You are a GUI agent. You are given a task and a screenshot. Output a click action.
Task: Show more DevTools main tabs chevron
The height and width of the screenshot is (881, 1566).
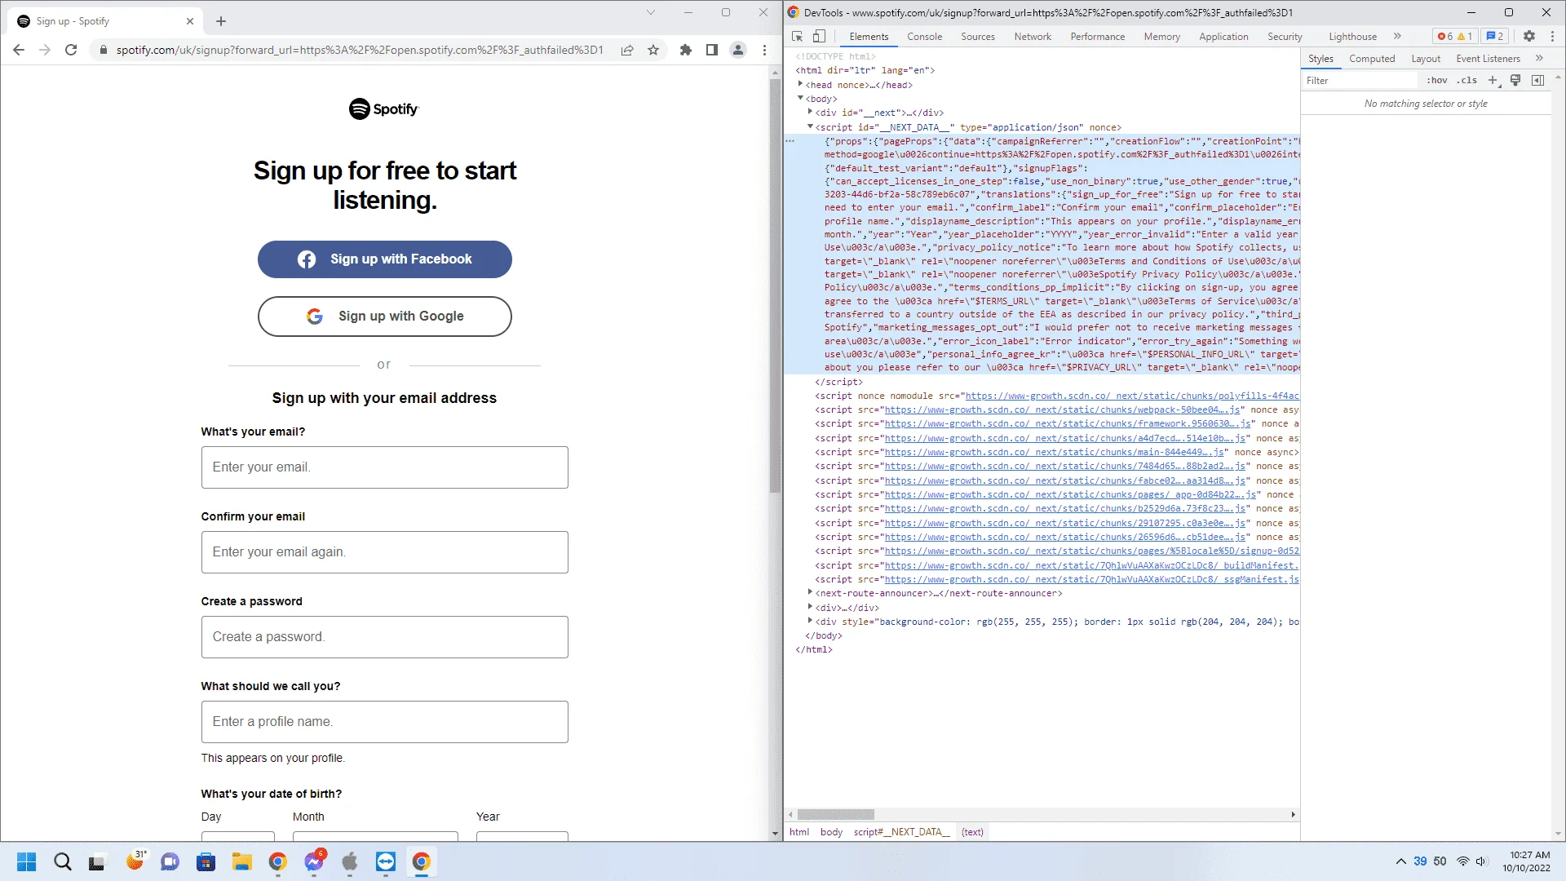click(x=1397, y=37)
